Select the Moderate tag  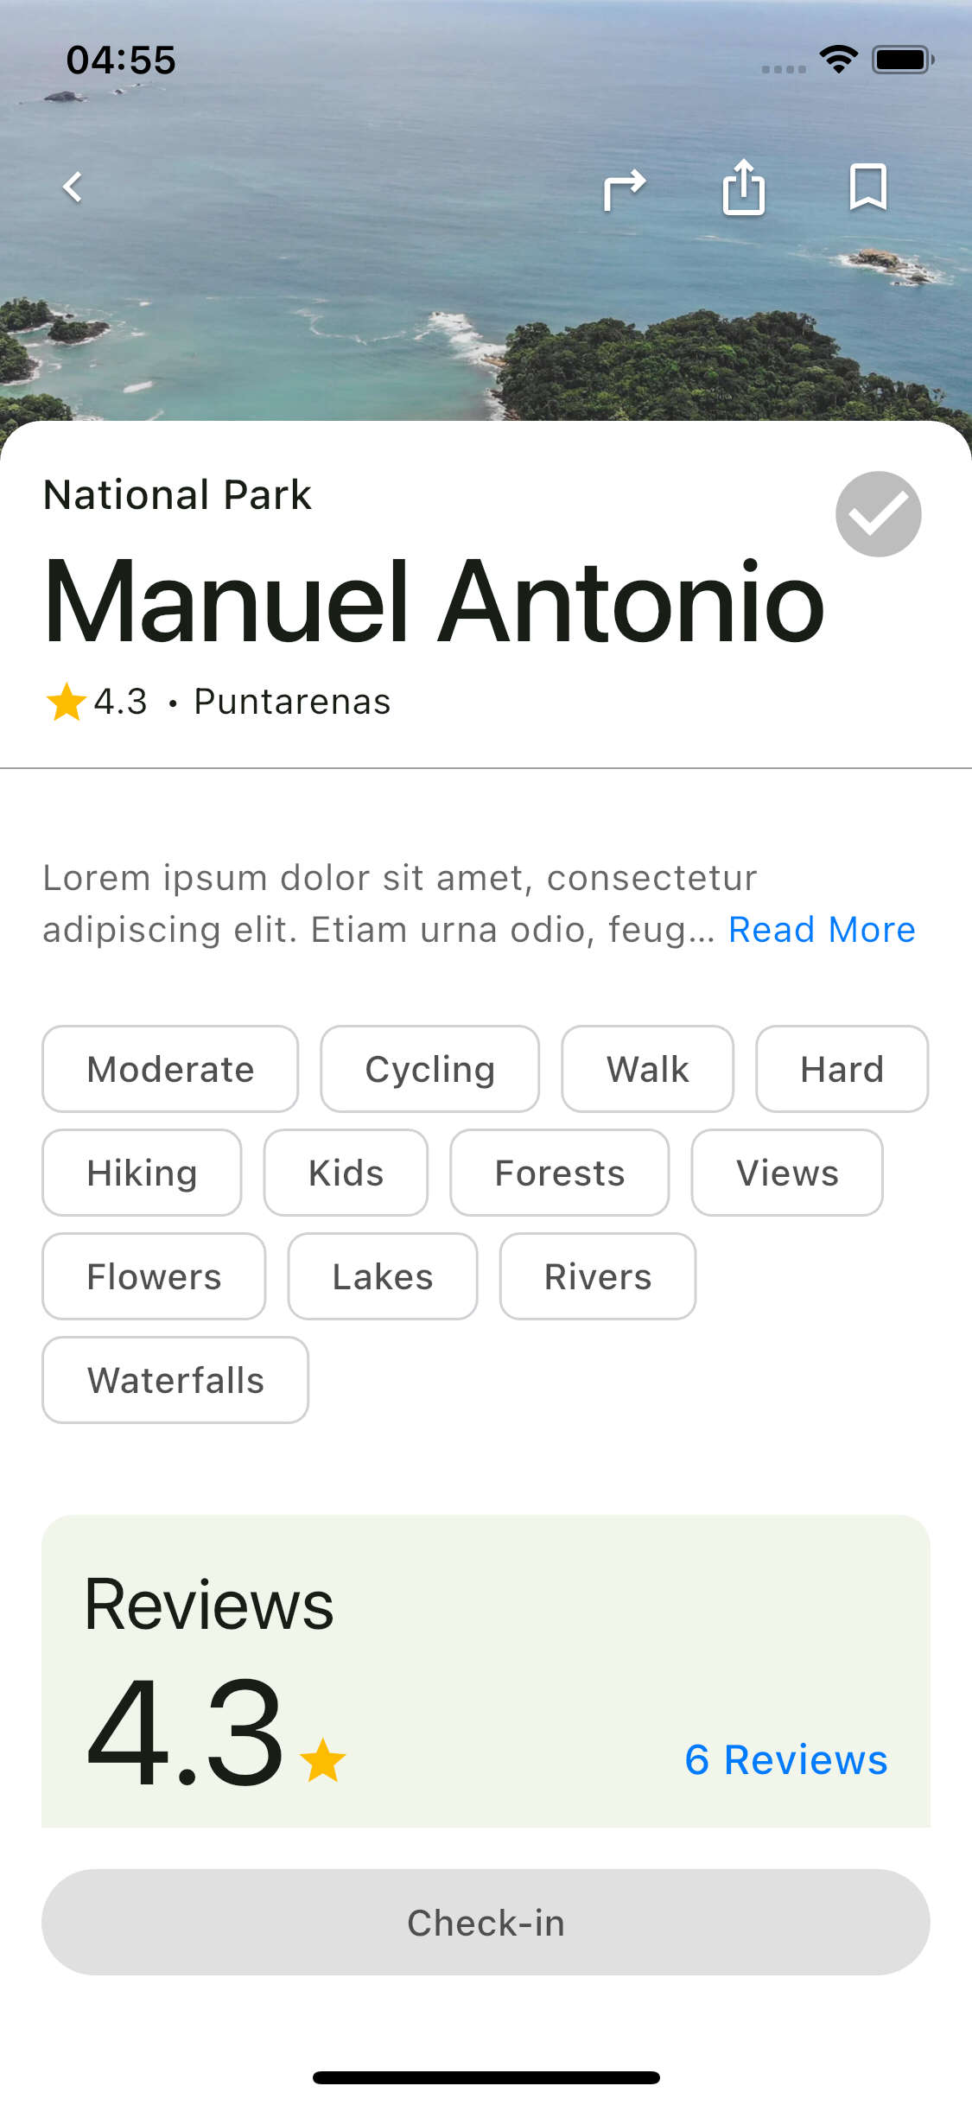170,1069
